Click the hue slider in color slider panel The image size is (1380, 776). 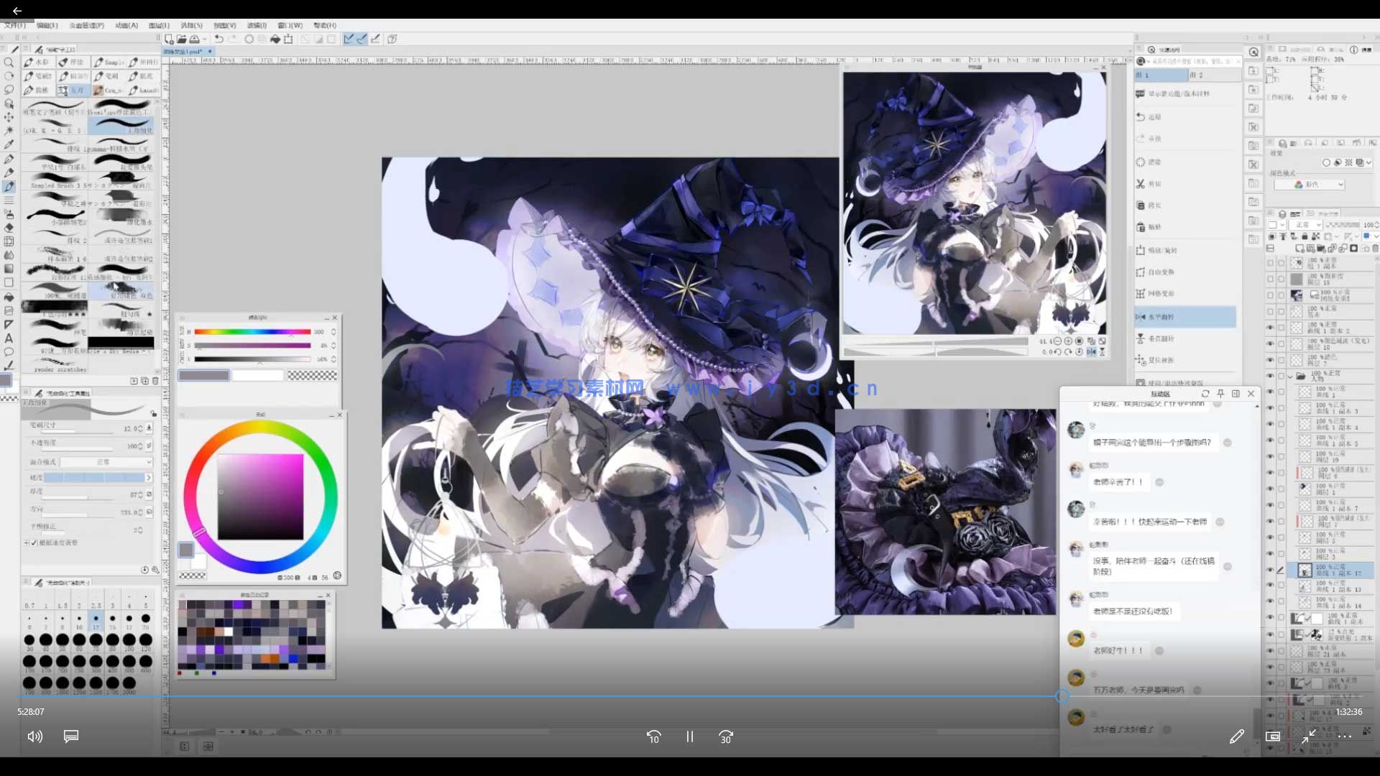click(x=252, y=332)
